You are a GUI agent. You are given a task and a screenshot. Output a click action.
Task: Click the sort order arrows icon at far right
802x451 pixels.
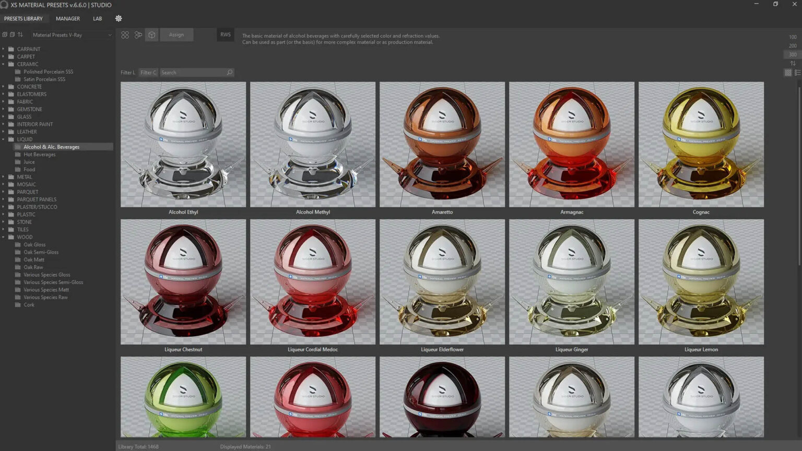[x=793, y=63]
